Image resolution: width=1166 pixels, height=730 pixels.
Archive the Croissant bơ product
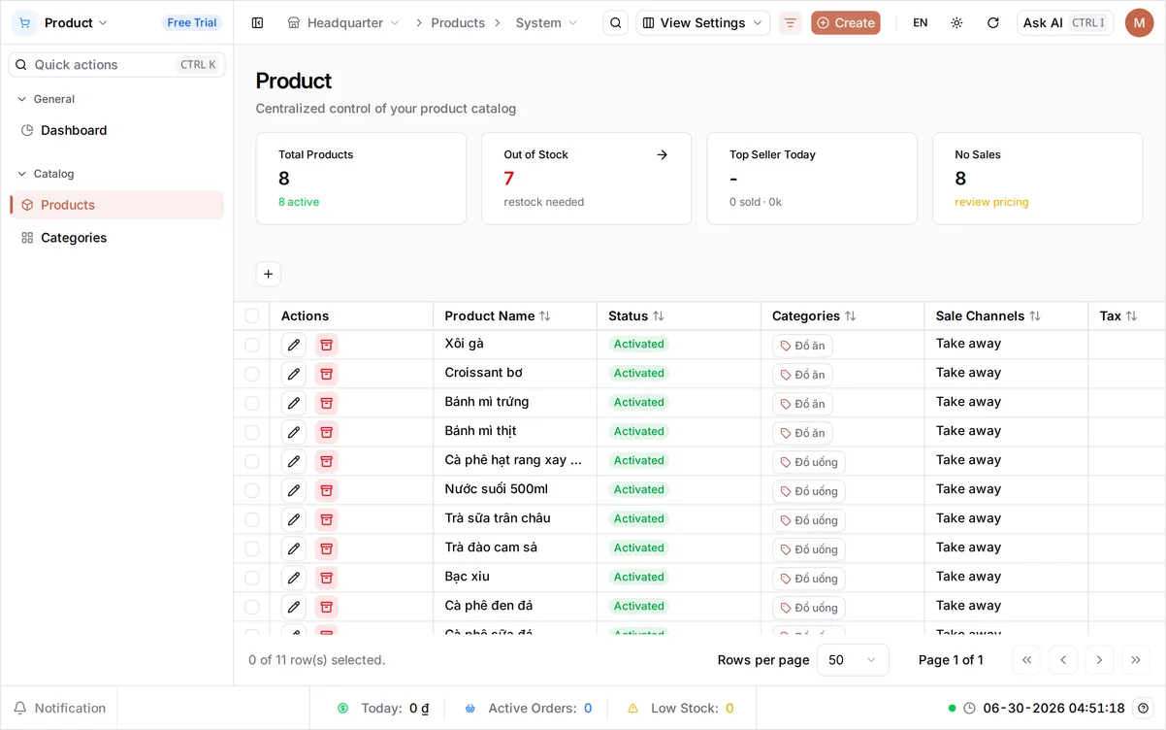click(327, 374)
